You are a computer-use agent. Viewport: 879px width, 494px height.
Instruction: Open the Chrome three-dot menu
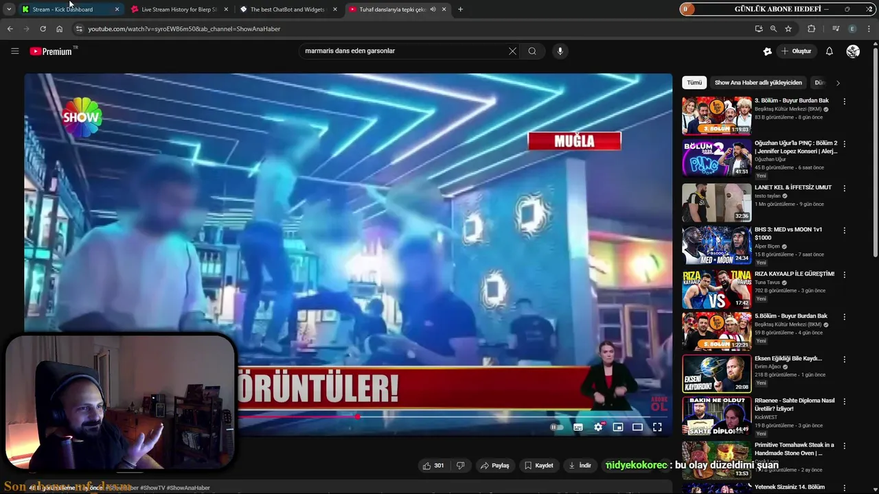(x=869, y=29)
